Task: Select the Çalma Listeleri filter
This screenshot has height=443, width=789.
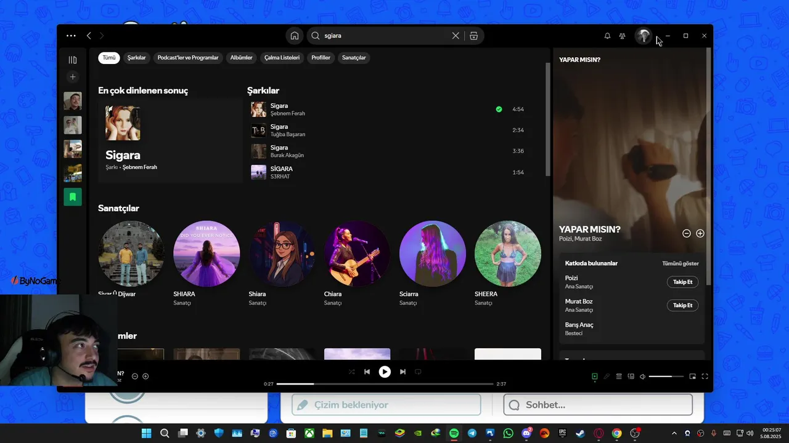Action: click(282, 58)
